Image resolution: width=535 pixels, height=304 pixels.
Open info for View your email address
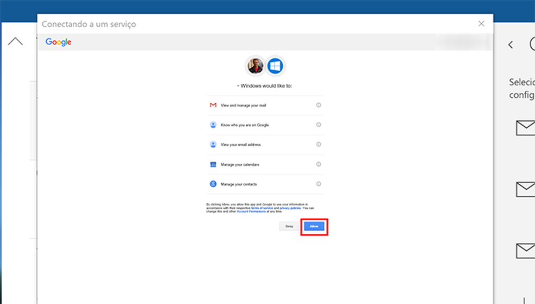pyautogui.click(x=319, y=144)
